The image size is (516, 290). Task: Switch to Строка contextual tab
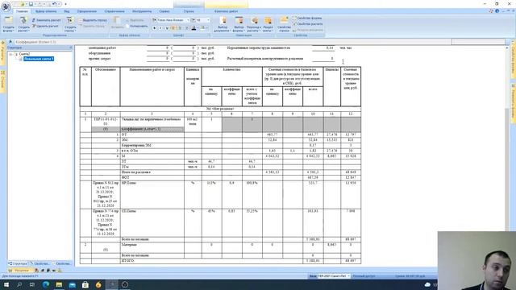(x=189, y=11)
